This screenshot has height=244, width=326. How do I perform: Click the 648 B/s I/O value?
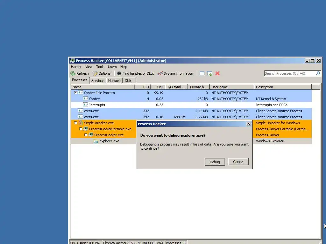coord(180,117)
